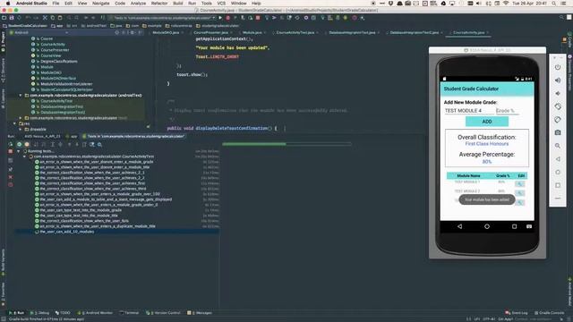
Task: Click the Cut scissors icon in the toolbar
Action: (45, 18)
